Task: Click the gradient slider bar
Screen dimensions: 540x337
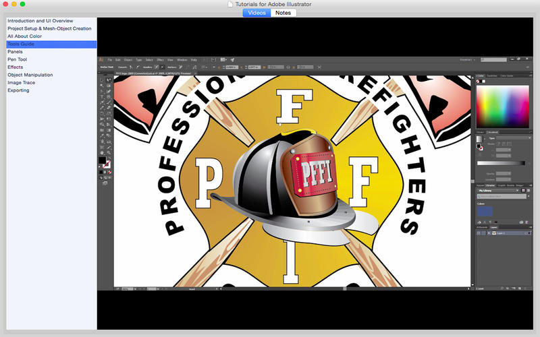Action: point(501,163)
